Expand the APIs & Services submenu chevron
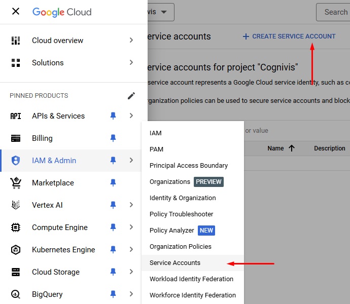The image size is (350, 304). [x=131, y=116]
